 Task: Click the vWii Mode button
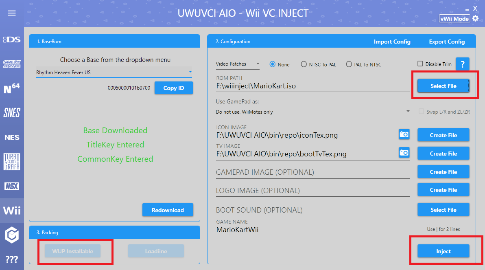(x=454, y=19)
